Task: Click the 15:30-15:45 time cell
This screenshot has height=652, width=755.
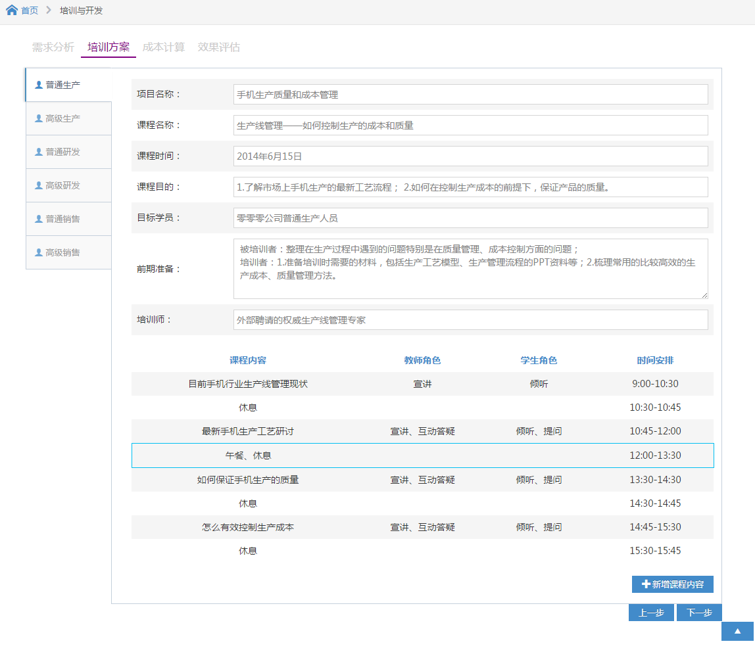Action: pyautogui.click(x=655, y=551)
